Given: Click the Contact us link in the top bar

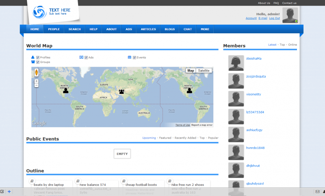Looking at the screenshot, I should pyautogui.click(x=289, y=3).
